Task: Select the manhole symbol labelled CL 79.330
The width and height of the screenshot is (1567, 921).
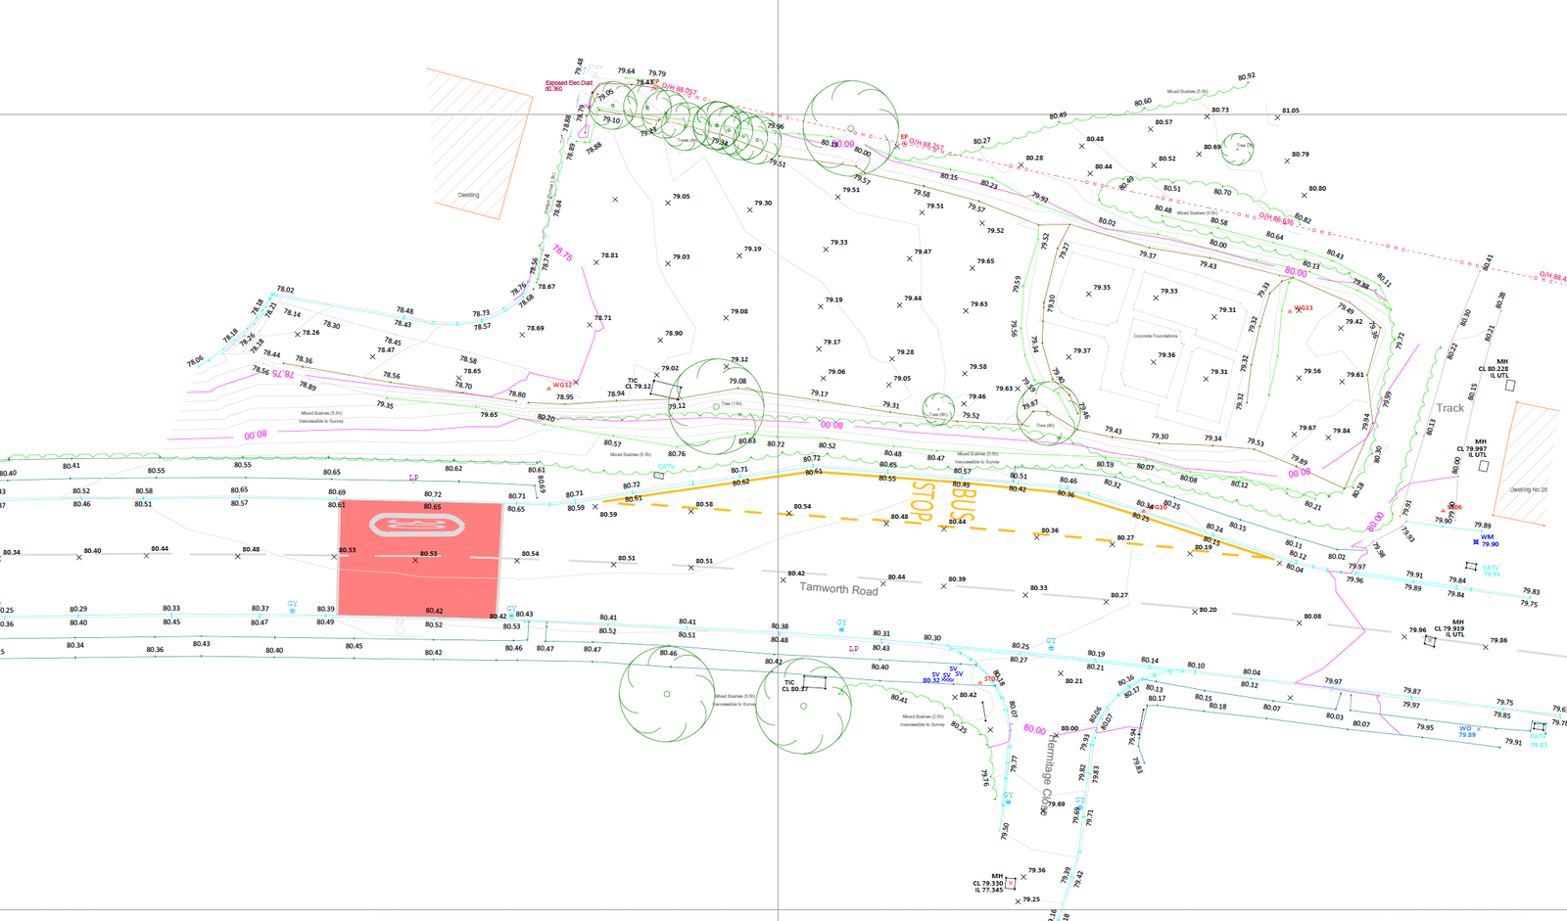Action: click(x=1011, y=883)
